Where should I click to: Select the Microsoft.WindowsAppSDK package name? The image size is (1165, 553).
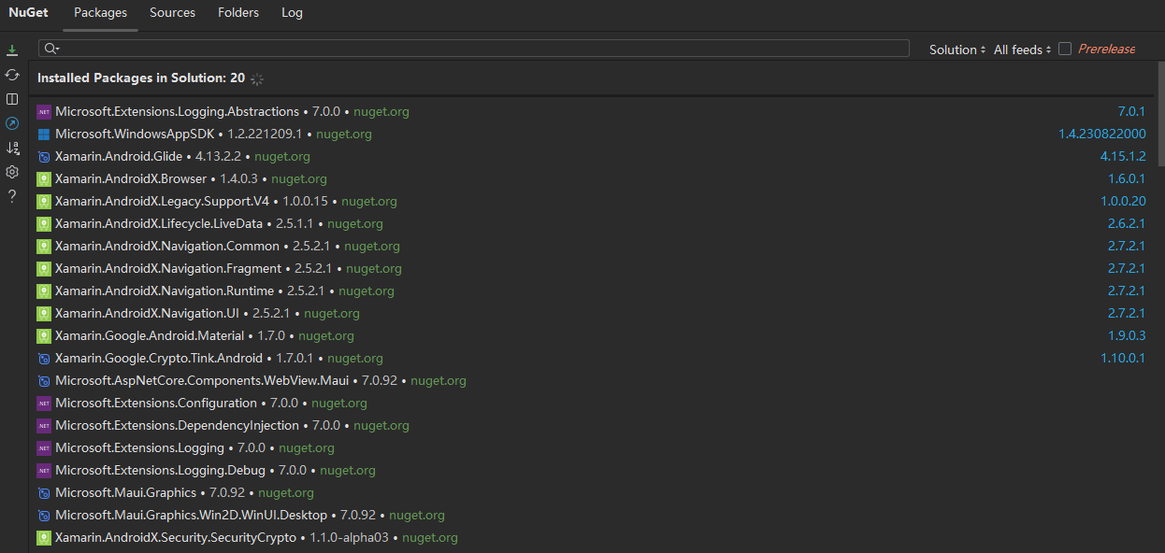pyautogui.click(x=135, y=134)
